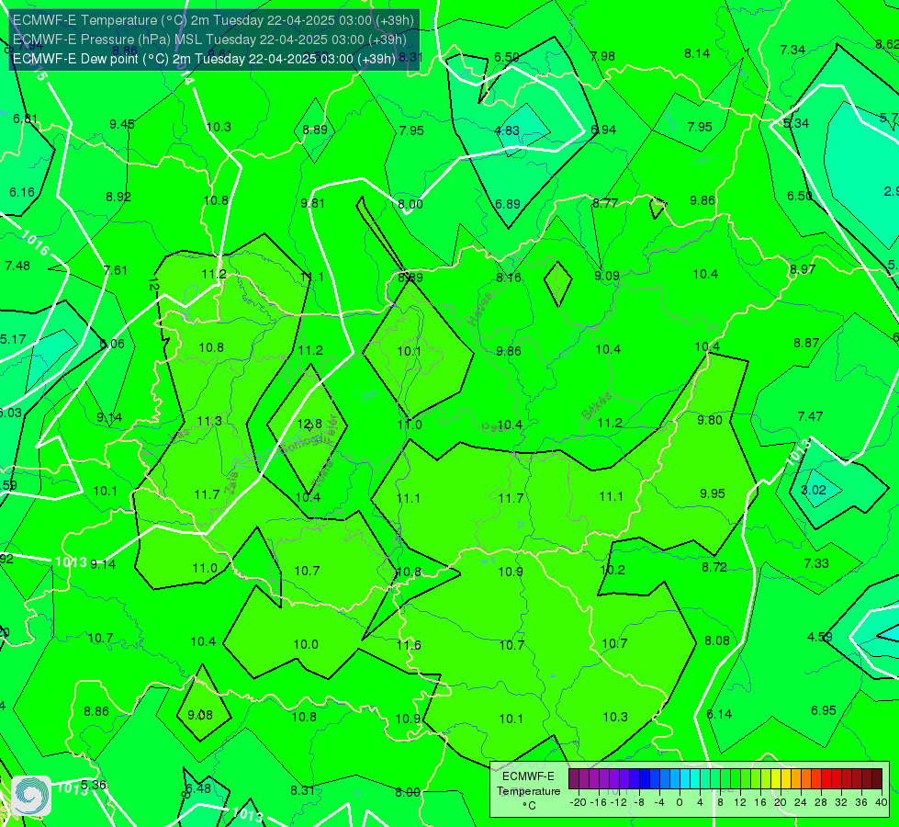Screen dimensions: 899x827
Task: Select the ECMWF-E Pressure MSL title line
Action: (209, 40)
